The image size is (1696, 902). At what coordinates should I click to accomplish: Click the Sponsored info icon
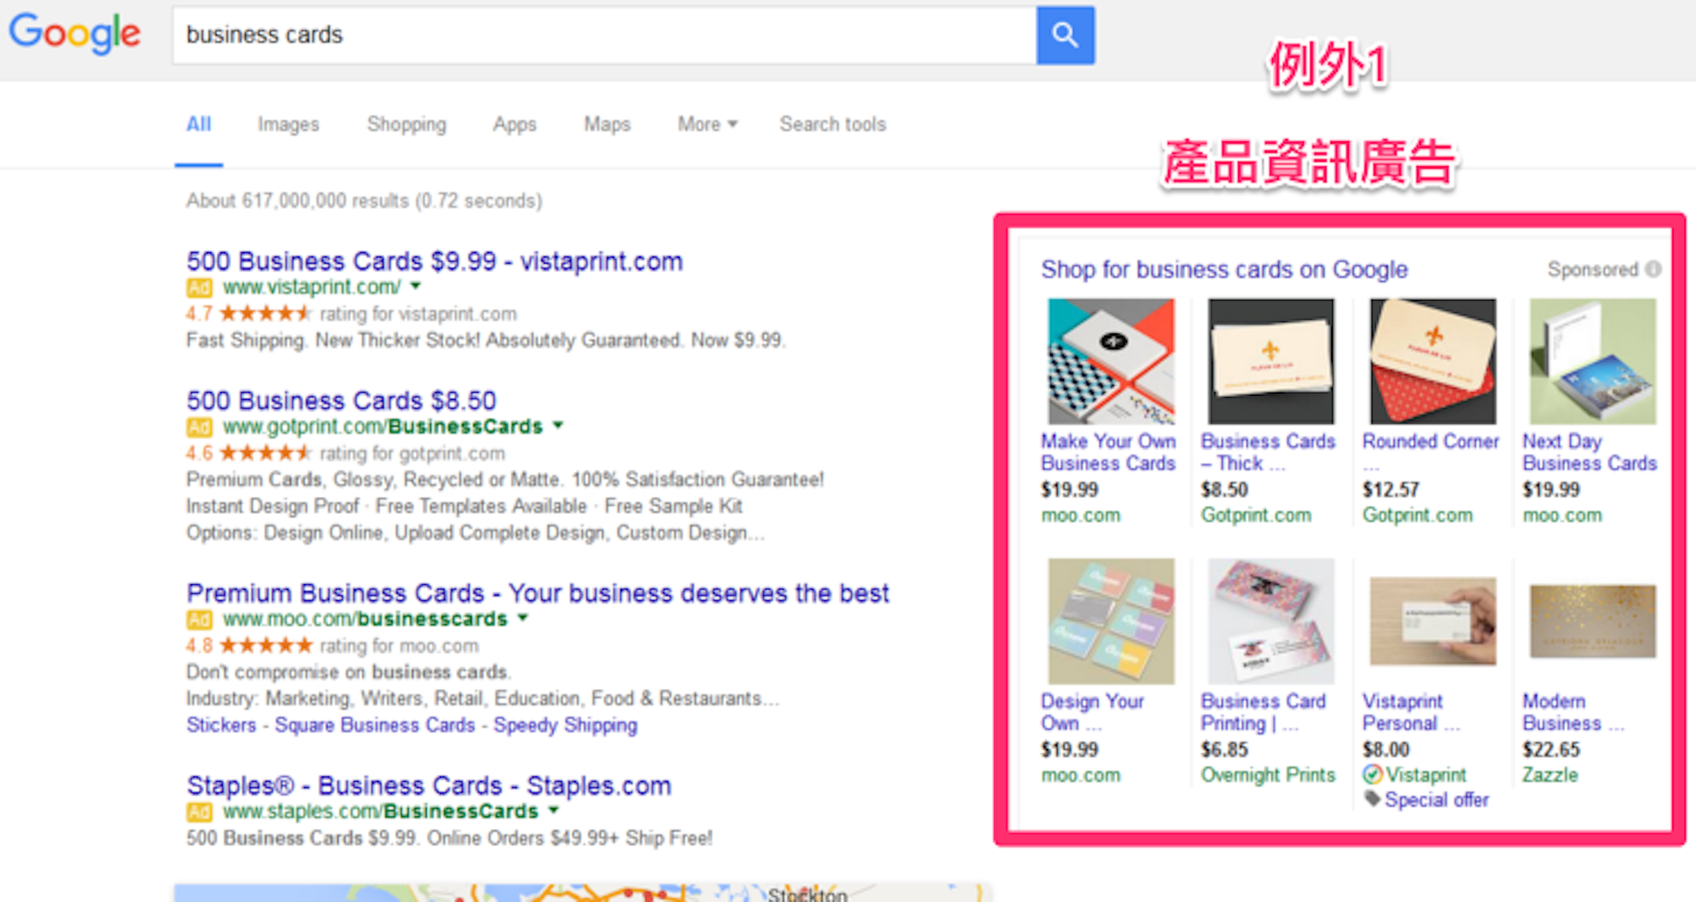tap(1653, 269)
